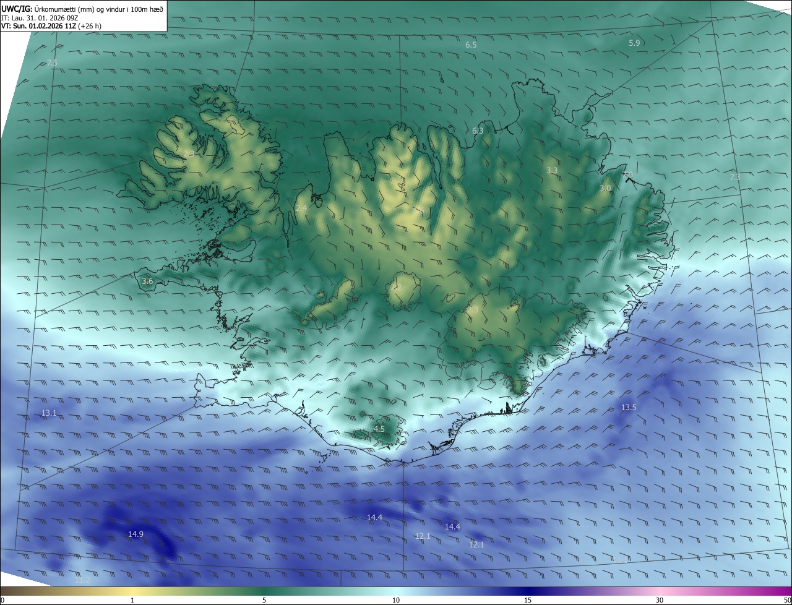
Task: Click the 5 tick on color scale
Action: click(x=264, y=600)
